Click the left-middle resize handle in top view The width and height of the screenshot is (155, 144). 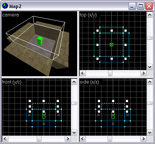coord(98,45)
